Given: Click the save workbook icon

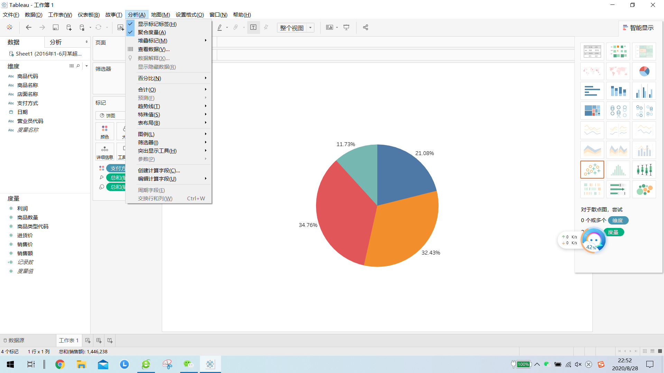Looking at the screenshot, I should (x=55, y=27).
